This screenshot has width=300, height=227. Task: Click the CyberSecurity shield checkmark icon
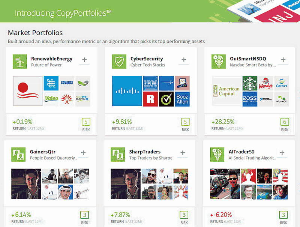[119, 62]
